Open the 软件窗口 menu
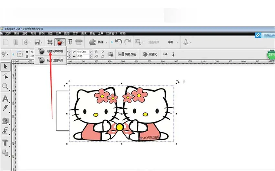The width and height of the screenshot is (275, 171). [112, 33]
